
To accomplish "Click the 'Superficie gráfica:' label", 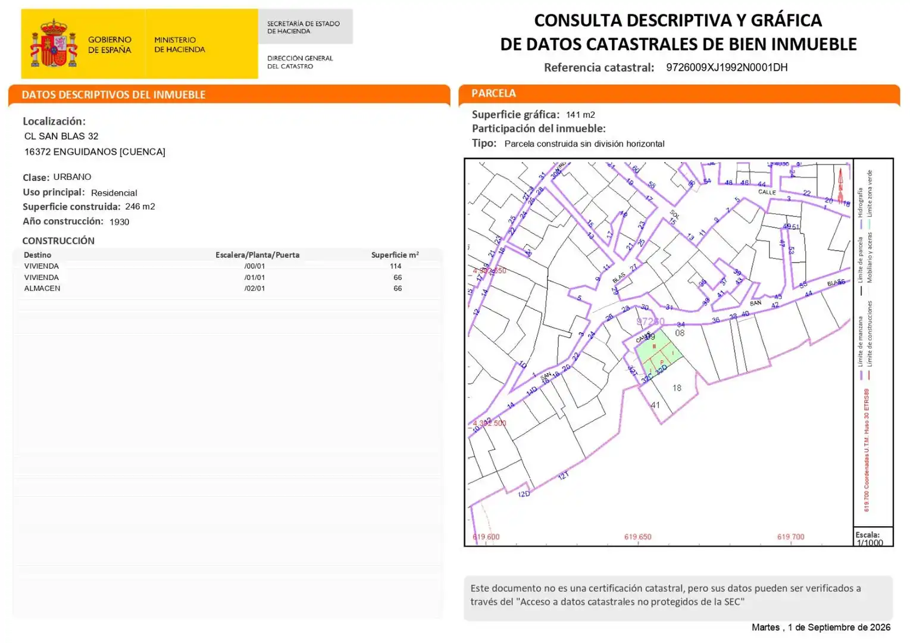I will click(515, 114).
